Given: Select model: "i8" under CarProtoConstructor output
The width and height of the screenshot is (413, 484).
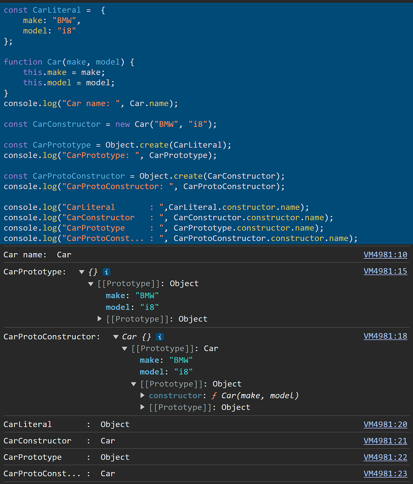Looking at the screenshot, I should coord(166,372).
